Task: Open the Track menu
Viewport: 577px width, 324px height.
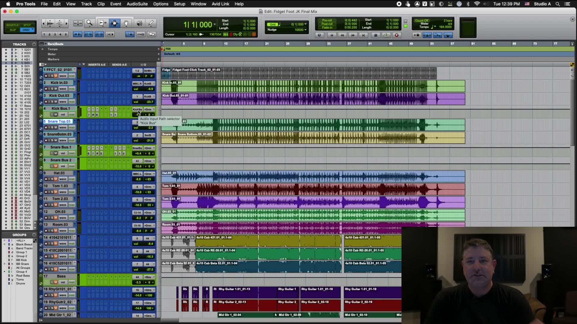Action: click(86, 4)
